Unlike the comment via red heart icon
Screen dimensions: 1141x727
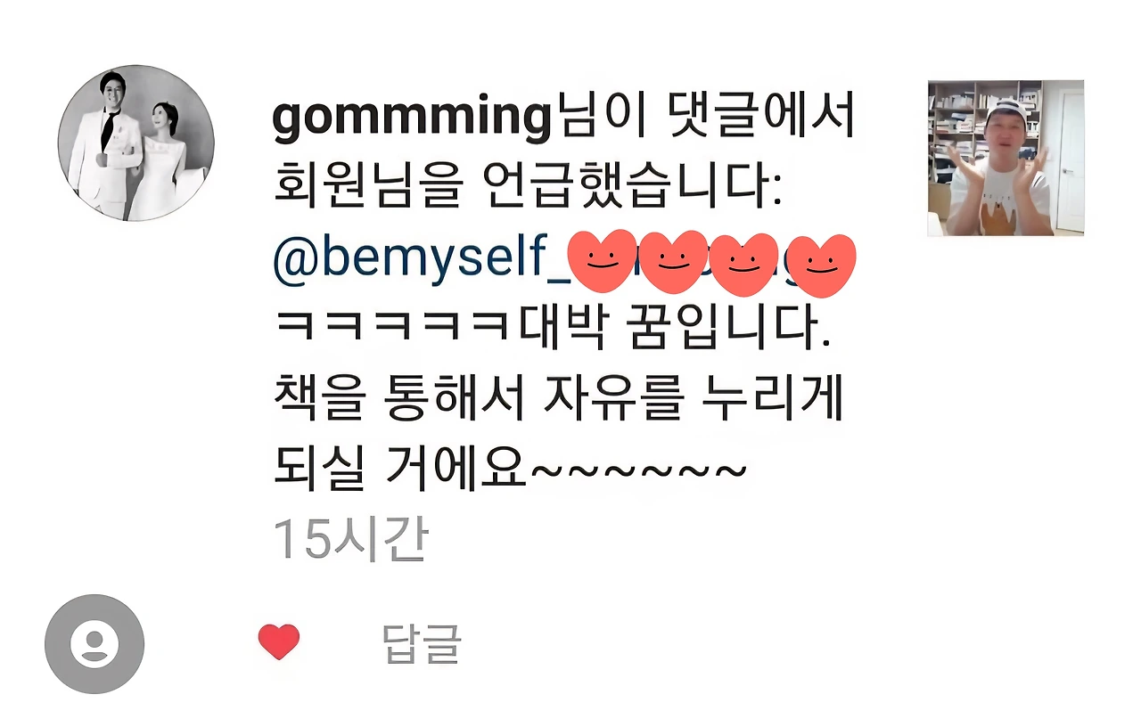279,641
